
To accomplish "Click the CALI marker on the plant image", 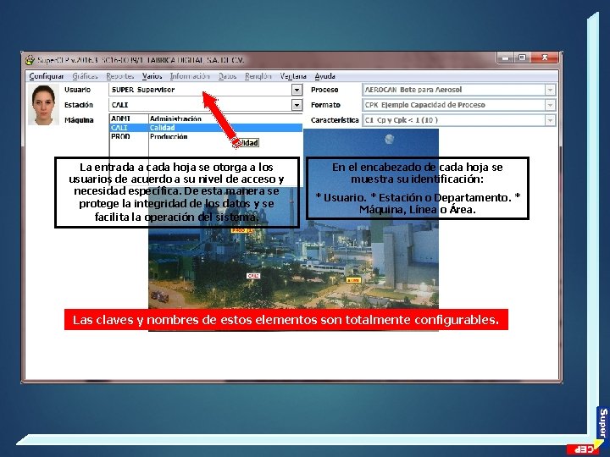I will coord(253,276).
